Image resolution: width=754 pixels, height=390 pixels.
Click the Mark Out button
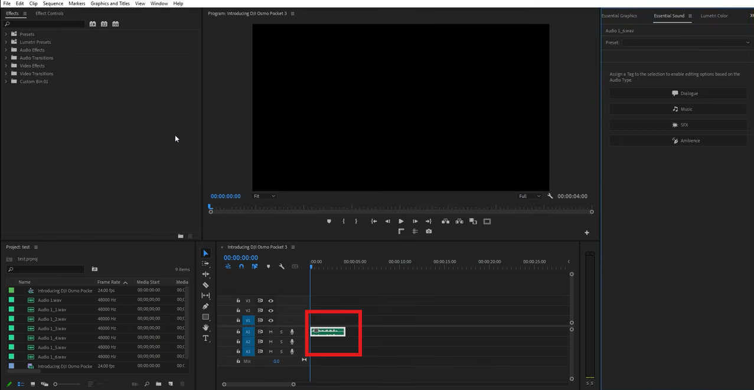point(356,222)
